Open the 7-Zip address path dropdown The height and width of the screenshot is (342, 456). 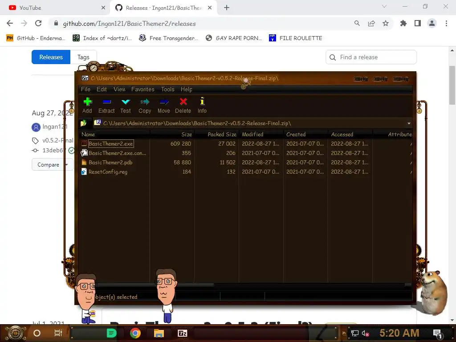[409, 123]
